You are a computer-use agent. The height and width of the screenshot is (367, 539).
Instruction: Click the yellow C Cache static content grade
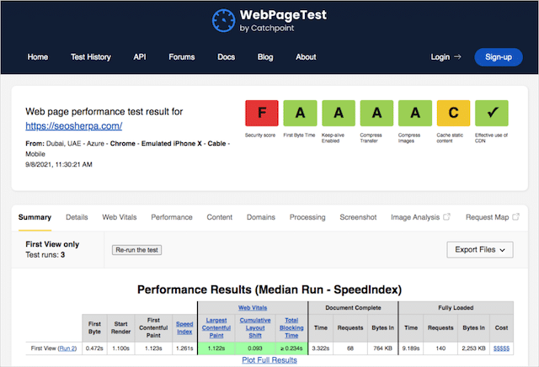coord(453,113)
